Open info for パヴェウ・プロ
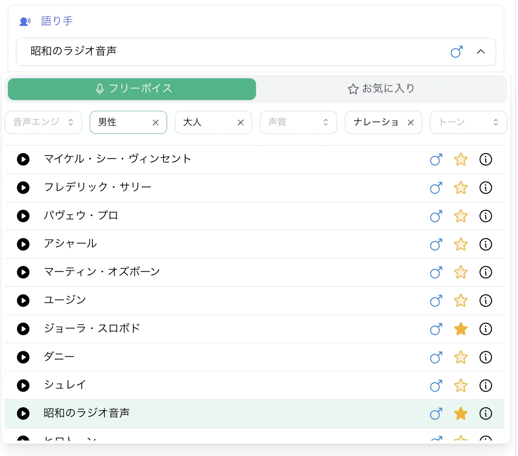This screenshot has width=518, height=456. pyautogui.click(x=486, y=216)
